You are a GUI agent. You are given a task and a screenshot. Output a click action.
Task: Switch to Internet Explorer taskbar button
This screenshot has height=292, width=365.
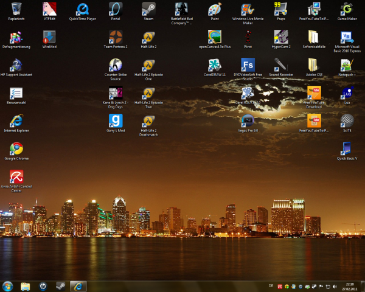tap(78, 287)
